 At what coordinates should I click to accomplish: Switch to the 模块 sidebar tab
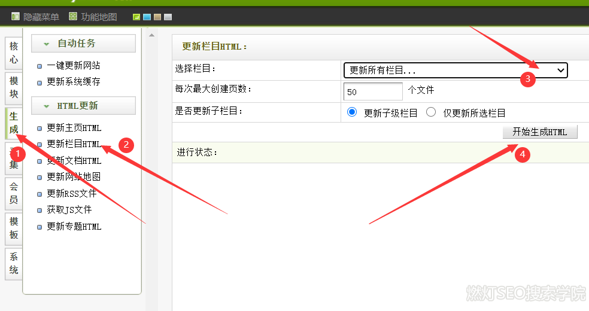pos(14,87)
